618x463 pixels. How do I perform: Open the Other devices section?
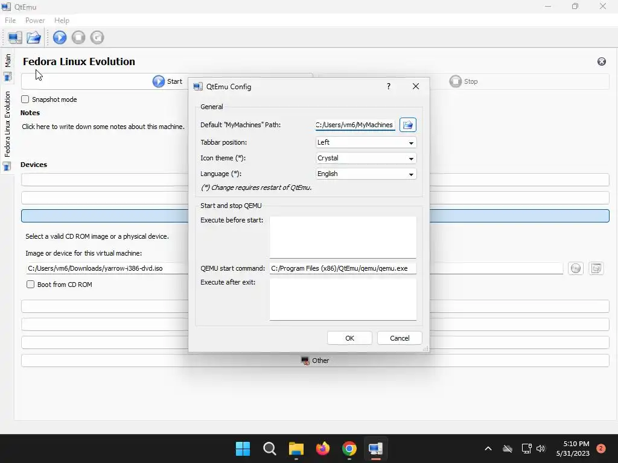tap(315, 361)
